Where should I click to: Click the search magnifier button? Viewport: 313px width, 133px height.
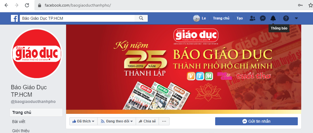141,18
